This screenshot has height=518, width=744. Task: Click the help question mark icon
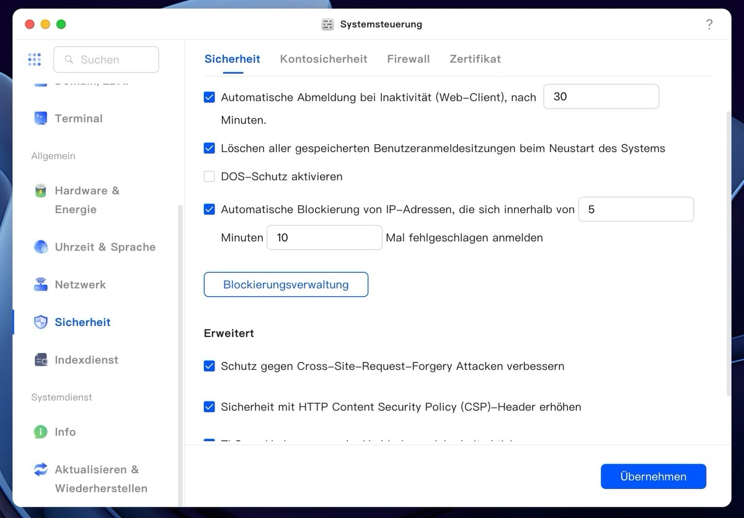click(709, 25)
